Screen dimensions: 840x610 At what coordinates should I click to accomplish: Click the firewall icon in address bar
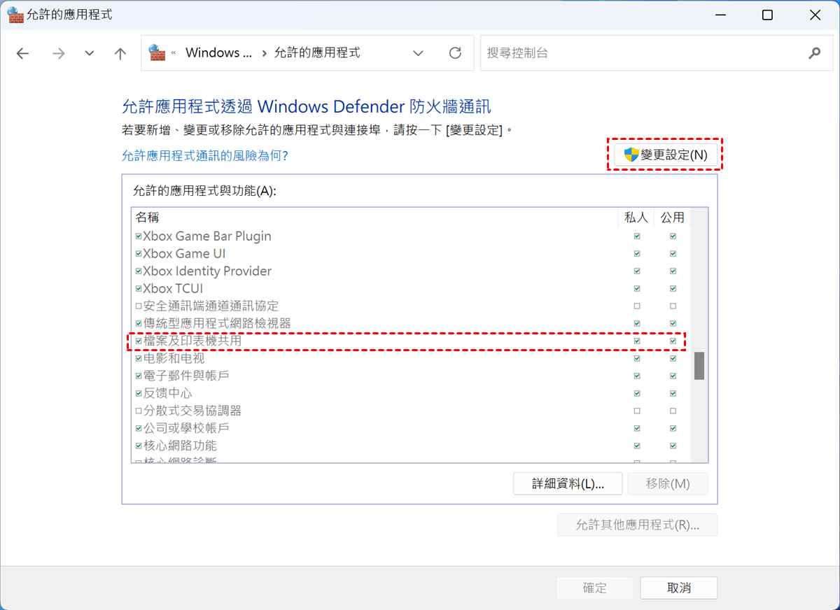(x=157, y=53)
